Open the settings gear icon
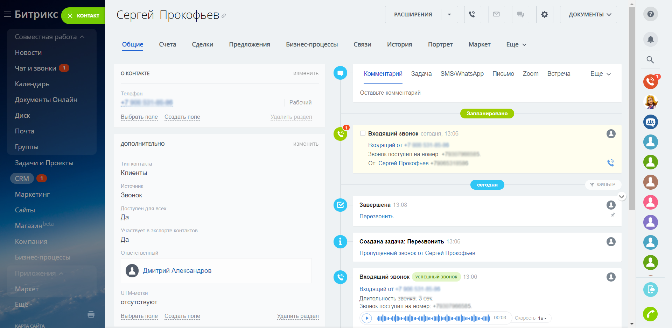This screenshot has width=672, height=328. click(x=545, y=14)
